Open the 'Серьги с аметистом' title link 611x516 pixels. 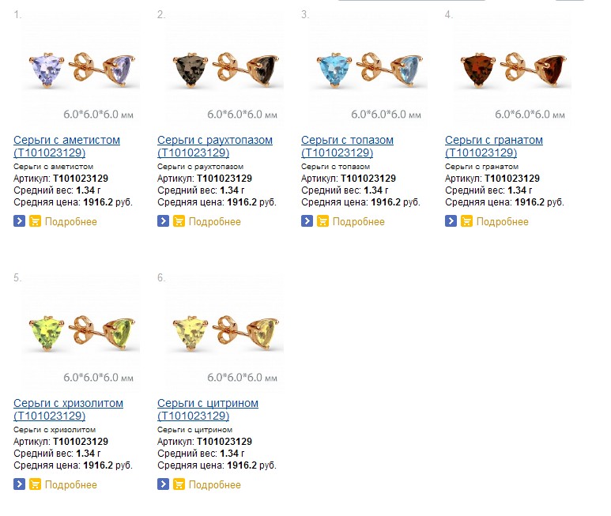pyautogui.click(x=67, y=141)
